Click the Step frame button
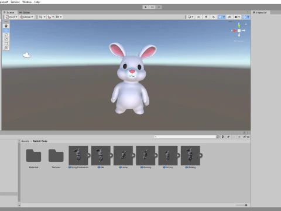The image size is (281, 211). (159, 7)
